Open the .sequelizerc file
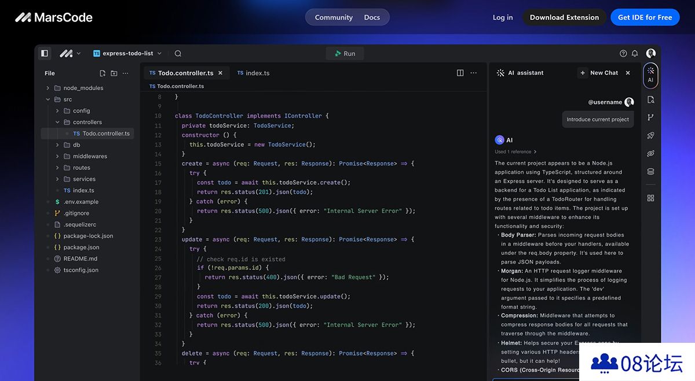The height and width of the screenshot is (381, 695). (75, 224)
